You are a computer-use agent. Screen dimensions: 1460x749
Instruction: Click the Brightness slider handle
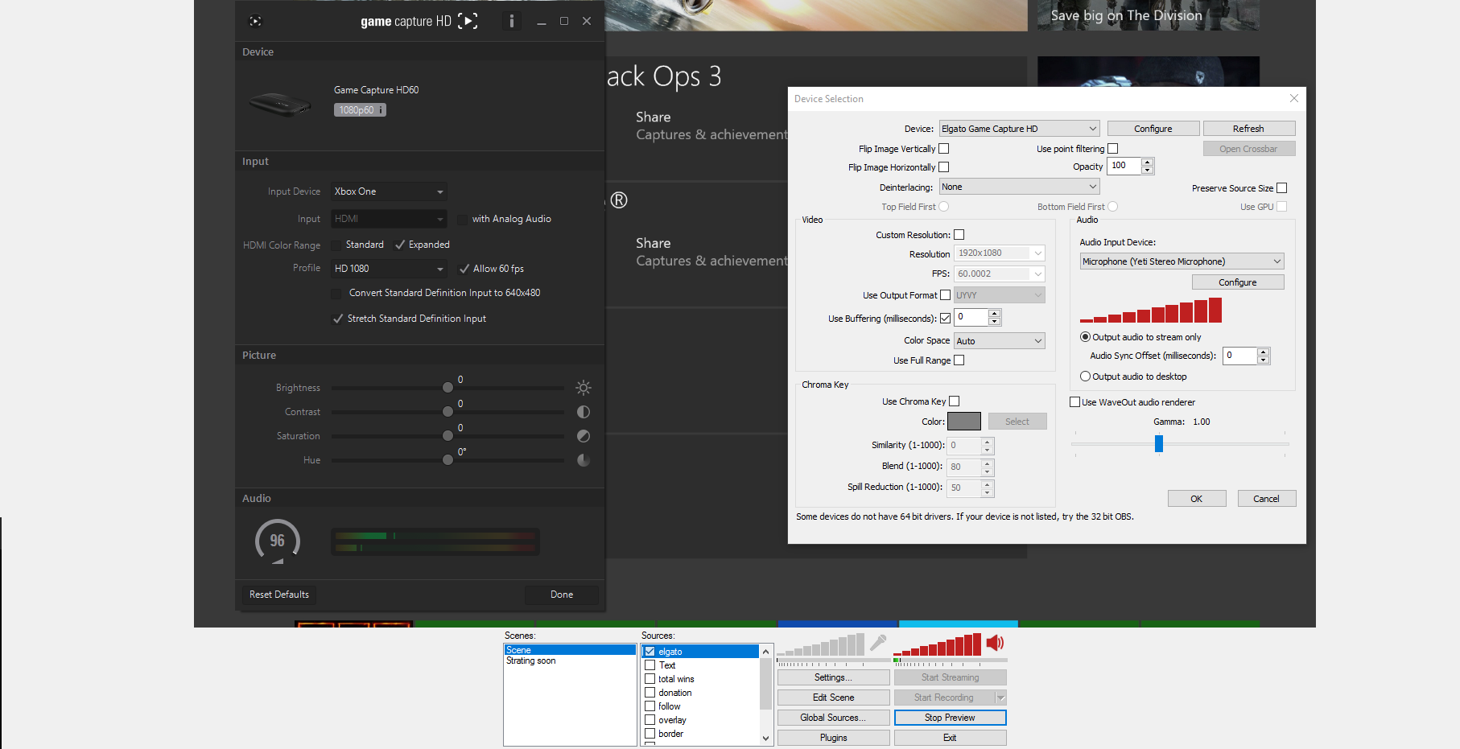click(x=447, y=388)
